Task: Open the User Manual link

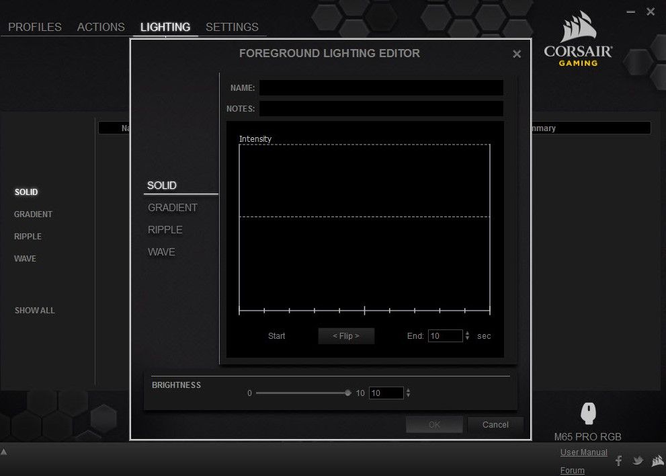Action: tap(583, 452)
